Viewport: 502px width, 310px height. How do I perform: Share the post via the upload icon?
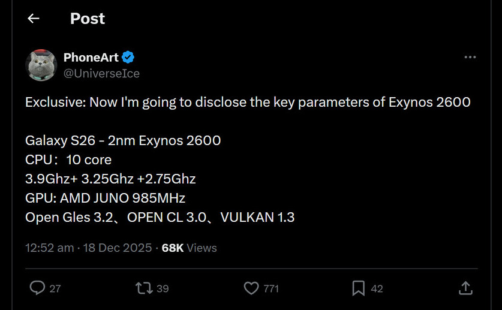[x=465, y=288]
